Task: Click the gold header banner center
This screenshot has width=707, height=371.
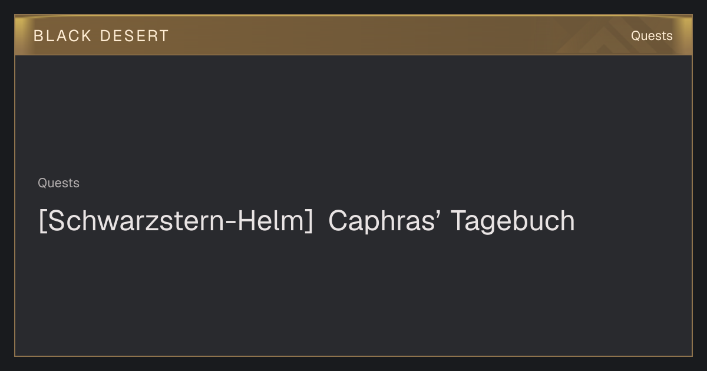Action: [353, 35]
